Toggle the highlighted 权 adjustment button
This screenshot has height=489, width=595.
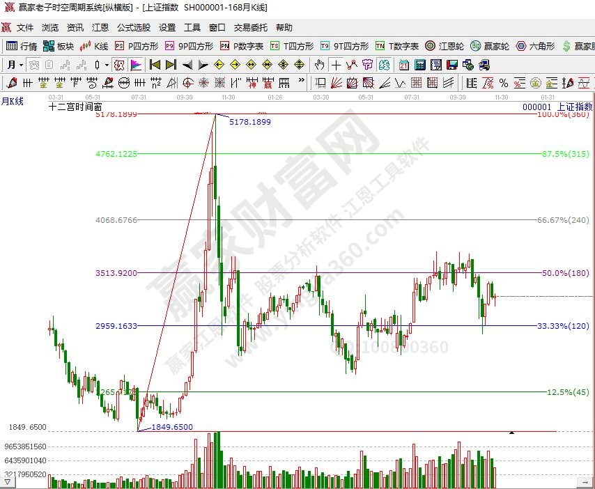click(118, 65)
